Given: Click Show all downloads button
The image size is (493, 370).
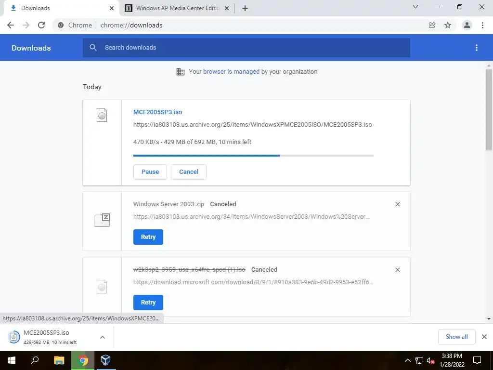Looking at the screenshot, I should 456,337.
